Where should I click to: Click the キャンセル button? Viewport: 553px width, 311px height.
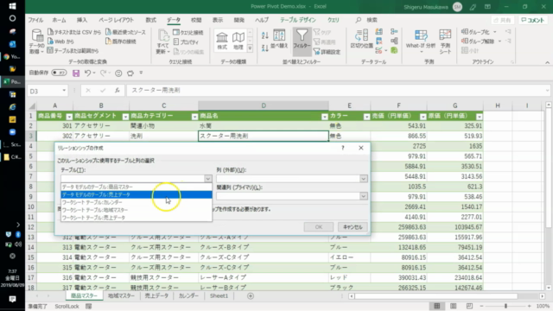click(353, 227)
